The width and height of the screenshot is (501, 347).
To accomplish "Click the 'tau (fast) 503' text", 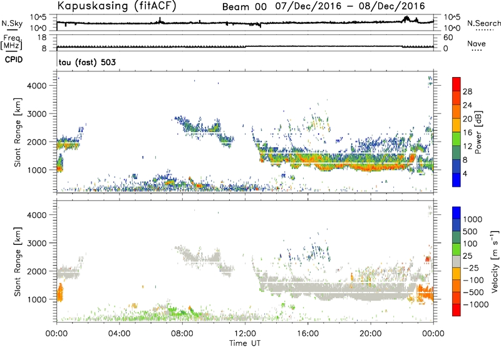I will tap(87, 62).
